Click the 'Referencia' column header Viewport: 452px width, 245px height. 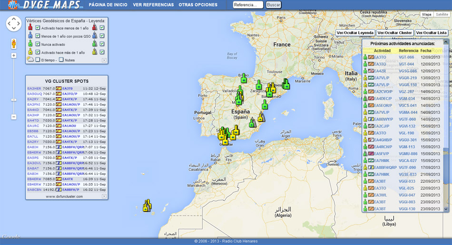point(409,51)
